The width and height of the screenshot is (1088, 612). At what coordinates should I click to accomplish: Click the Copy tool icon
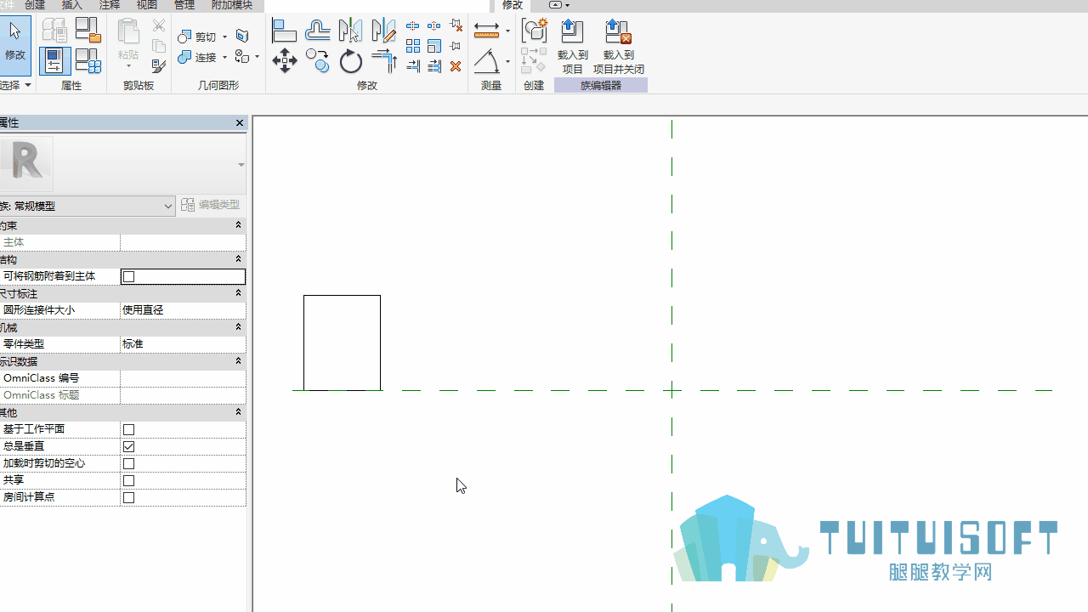pyautogui.click(x=317, y=60)
